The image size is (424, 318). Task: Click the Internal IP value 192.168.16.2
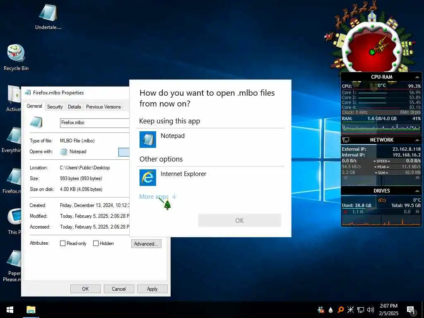[407, 155]
